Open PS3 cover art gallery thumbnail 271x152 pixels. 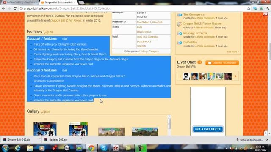click(45, 128)
